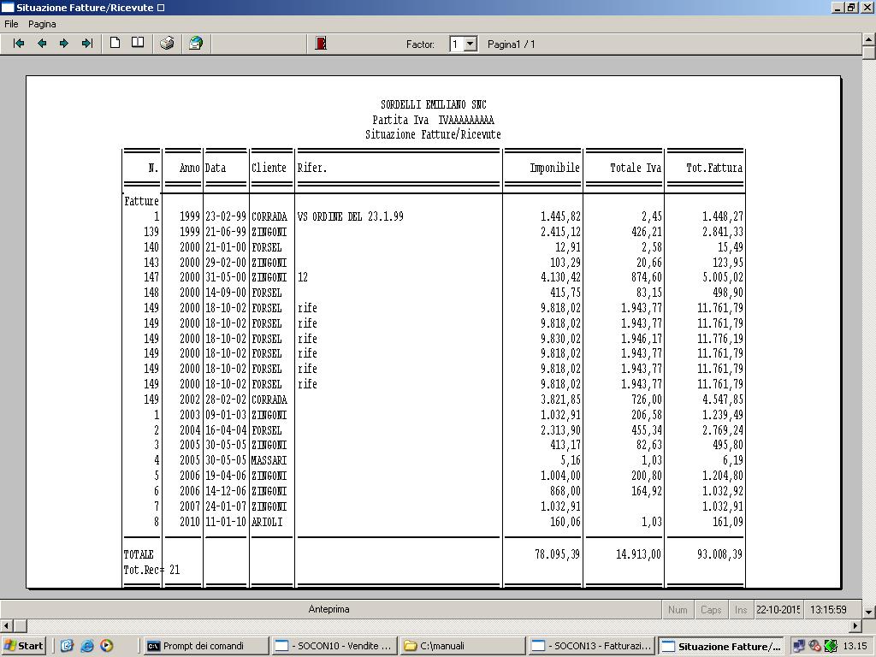
Task: Switch to Prompt dei comandi window
Action: [204, 646]
